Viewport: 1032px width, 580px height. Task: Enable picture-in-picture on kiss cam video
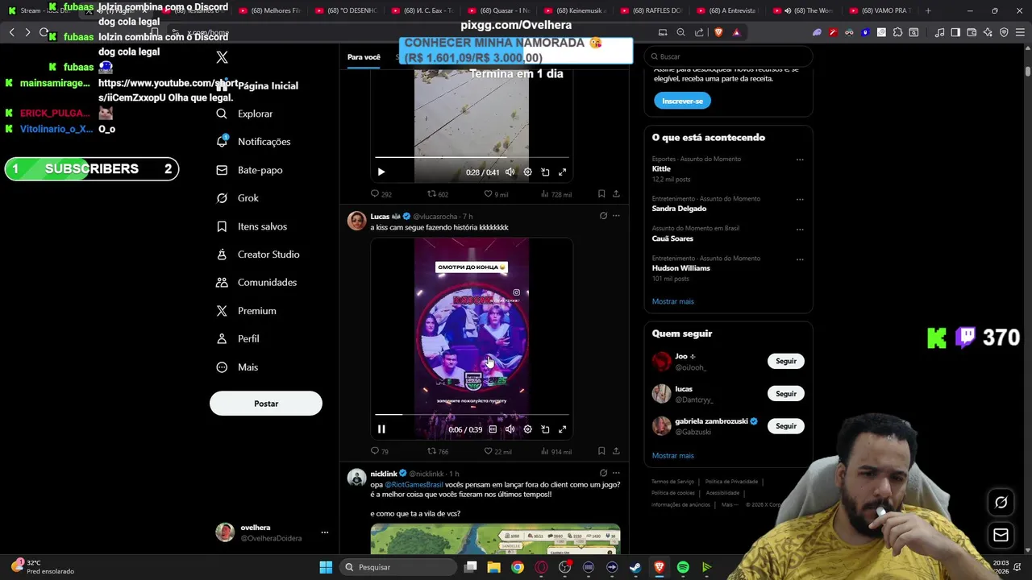pyautogui.click(x=545, y=429)
